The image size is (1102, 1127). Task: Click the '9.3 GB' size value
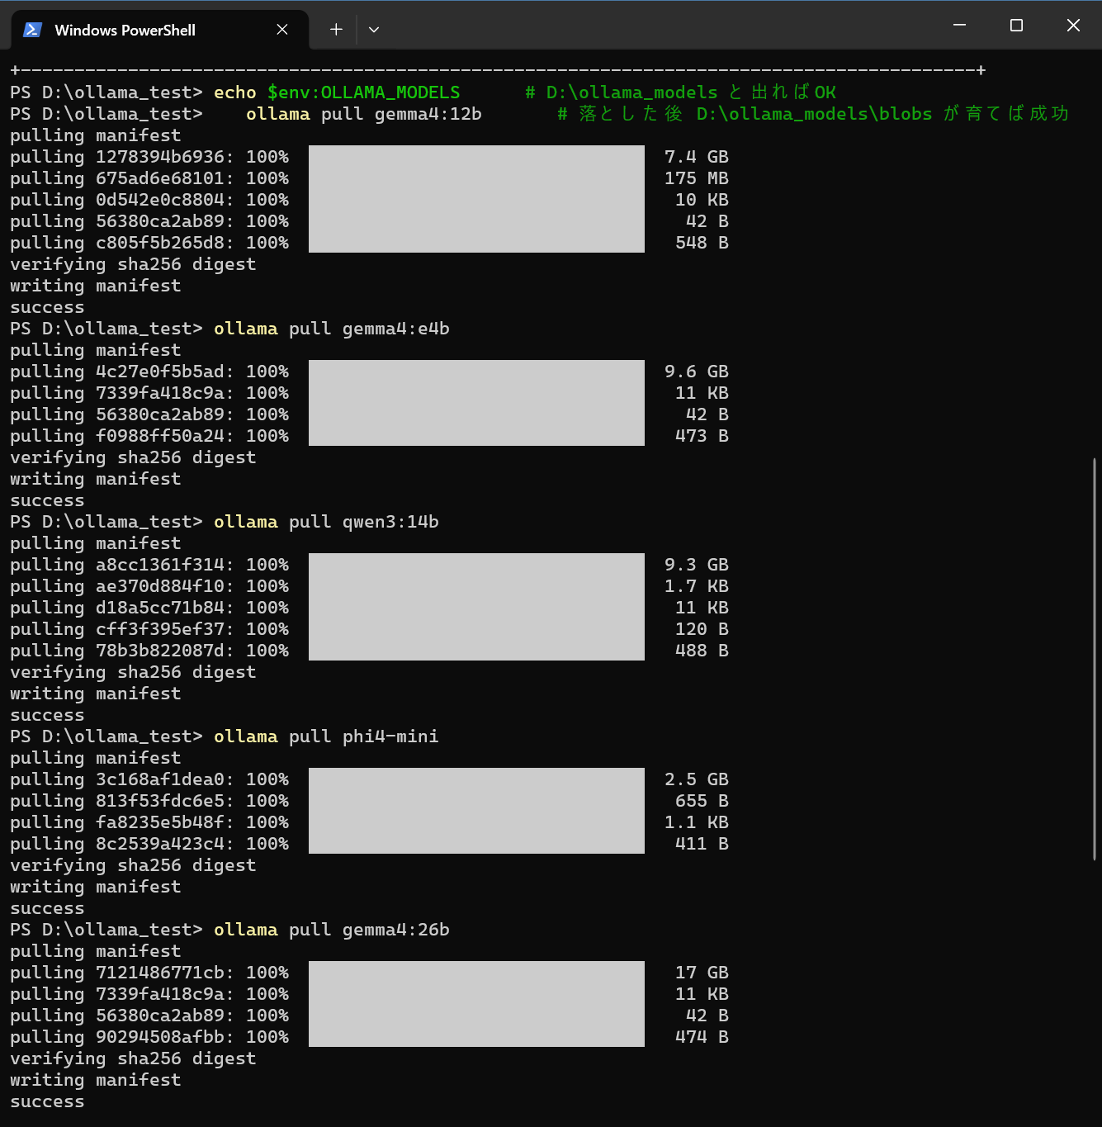click(697, 565)
